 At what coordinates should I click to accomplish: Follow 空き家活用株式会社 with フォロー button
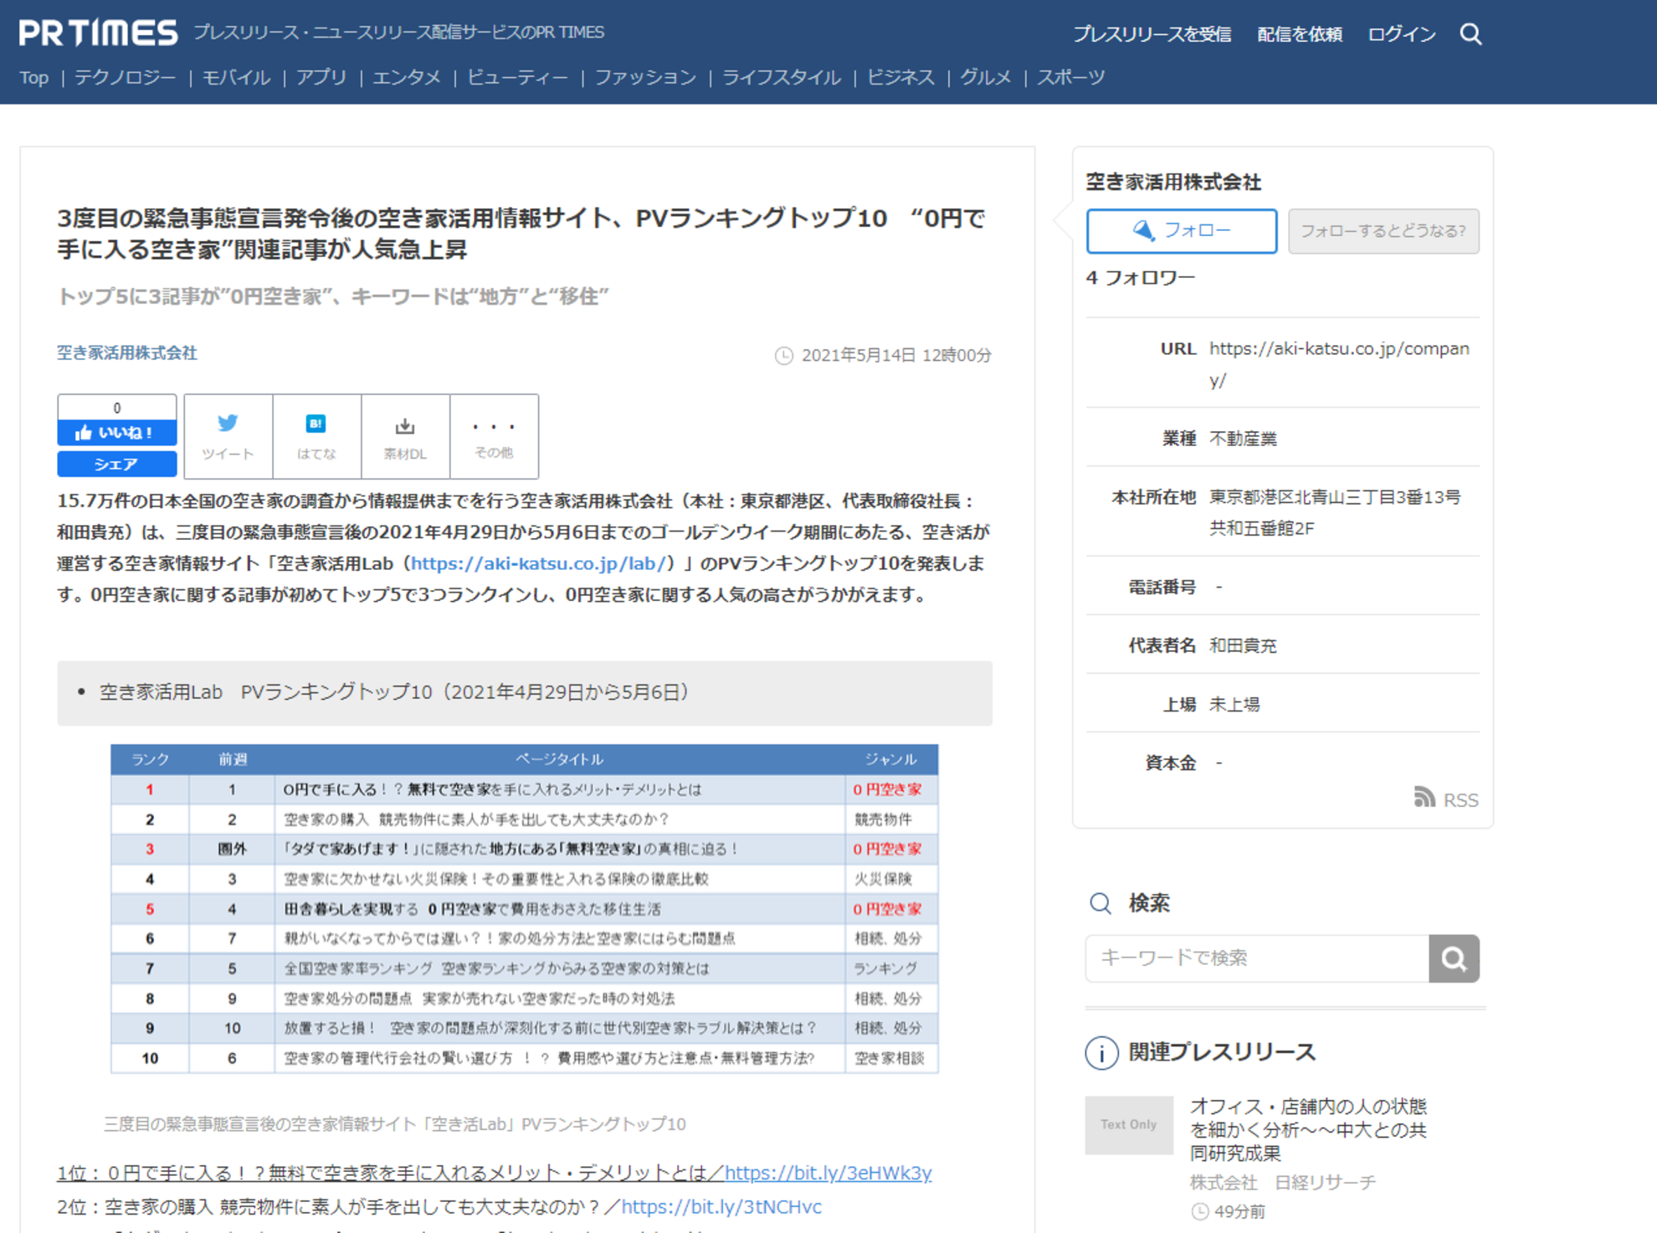(1181, 230)
